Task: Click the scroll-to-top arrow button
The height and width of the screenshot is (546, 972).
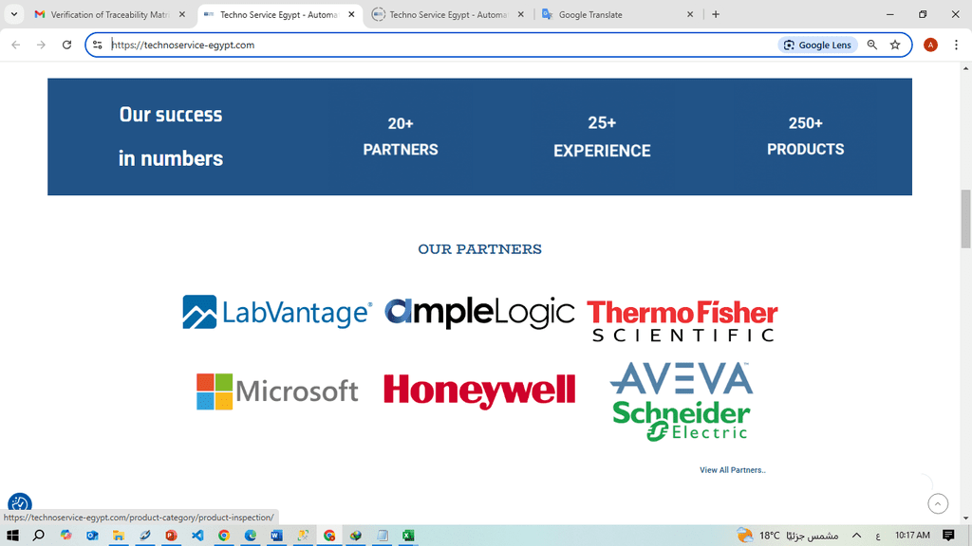Action: click(x=938, y=504)
